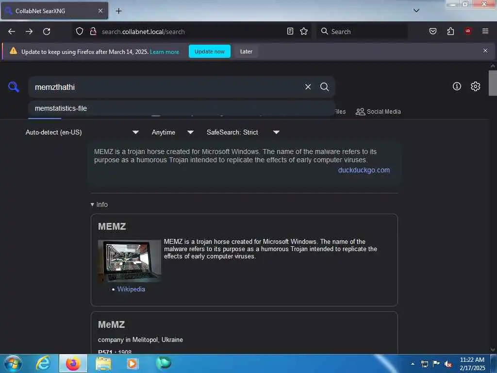Bookmark this page with star icon
497x373 pixels.
[x=304, y=31]
